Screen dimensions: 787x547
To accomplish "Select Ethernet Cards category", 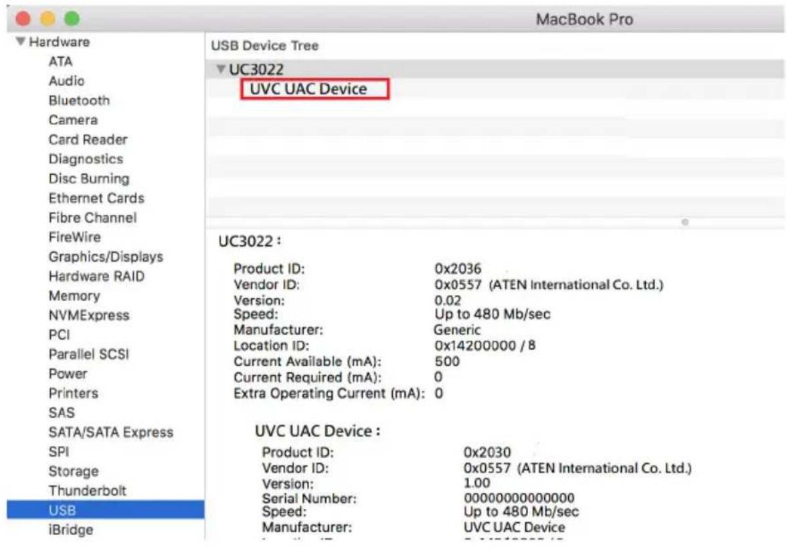I will click(96, 198).
